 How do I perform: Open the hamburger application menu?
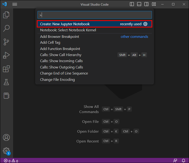(x=15, y=4)
